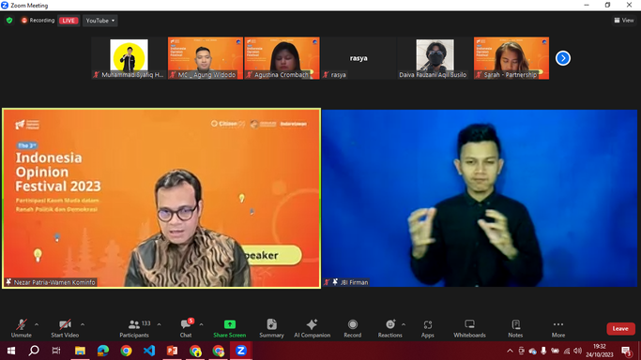Open Notes
This screenshot has width=641, height=360.
coord(515,328)
